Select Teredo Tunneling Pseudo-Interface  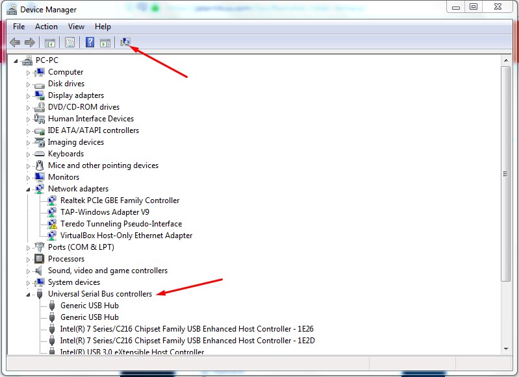point(121,224)
